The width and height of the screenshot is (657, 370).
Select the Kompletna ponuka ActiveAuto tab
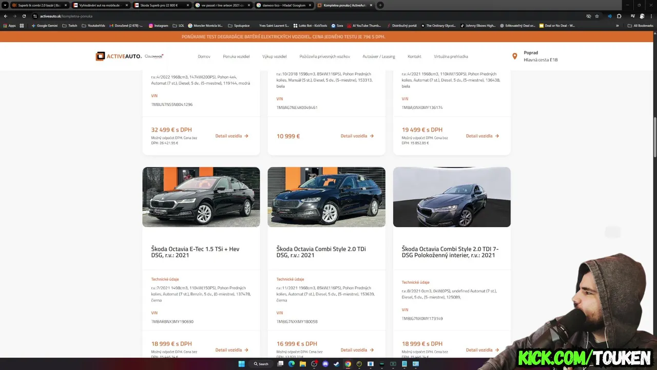point(344,5)
